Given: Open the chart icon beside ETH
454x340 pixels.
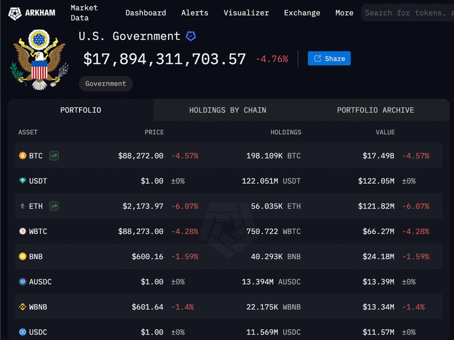Looking at the screenshot, I should click(54, 206).
